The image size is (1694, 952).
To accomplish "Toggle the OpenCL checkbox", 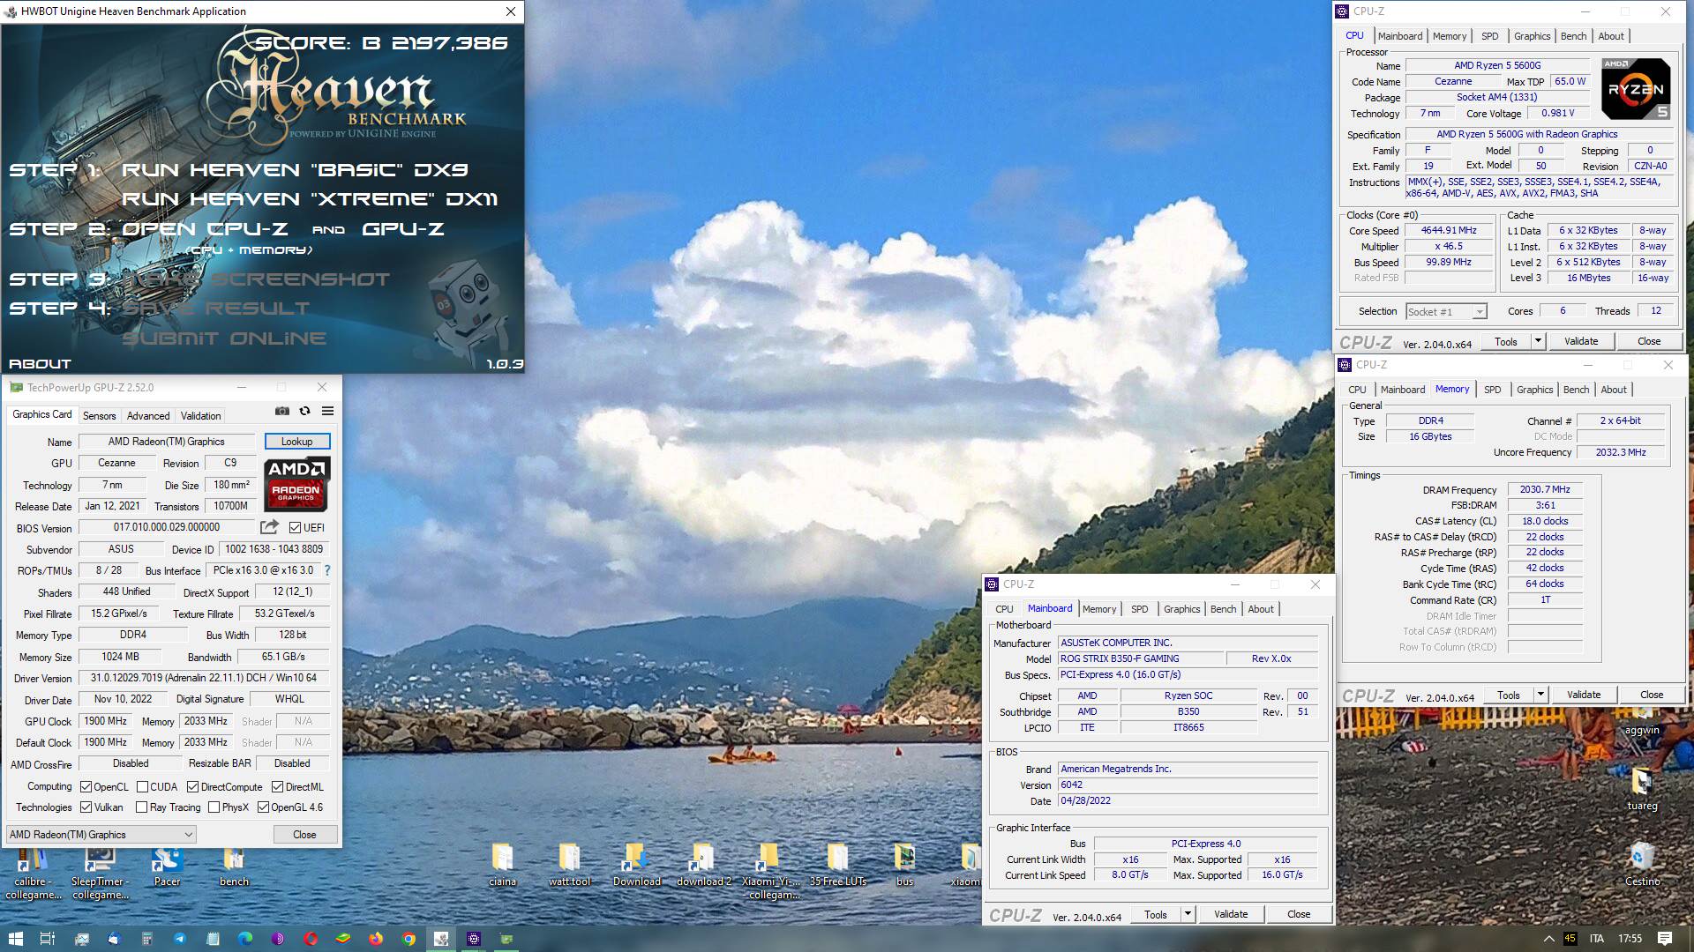I will click(86, 786).
